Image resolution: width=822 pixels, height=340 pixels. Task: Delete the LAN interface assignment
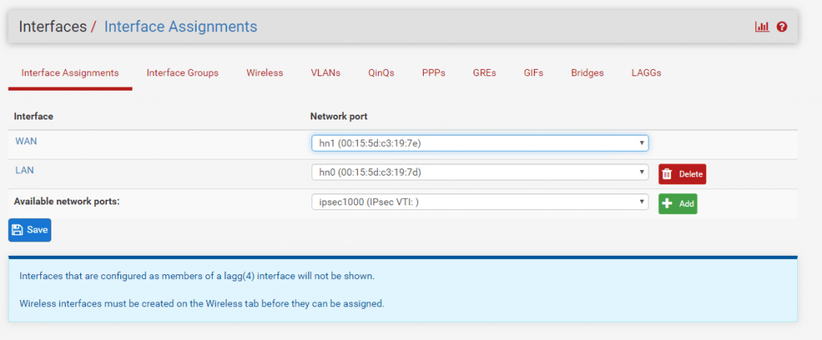682,174
